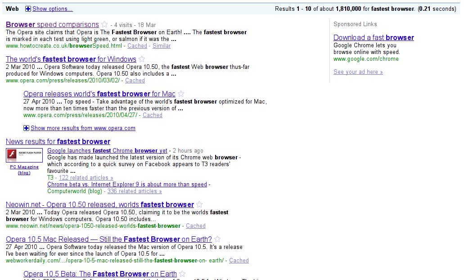
Task: Open Cached copy of opera.com 2010/03/02 release
Action: [135, 81]
